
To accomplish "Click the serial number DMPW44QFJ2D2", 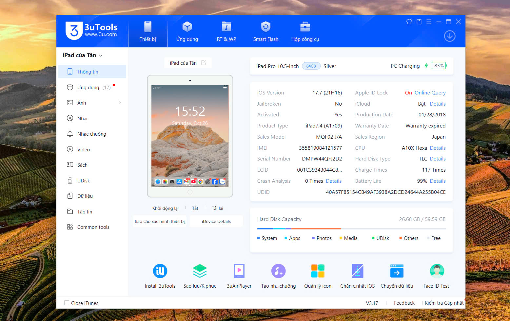I will tap(322, 159).
